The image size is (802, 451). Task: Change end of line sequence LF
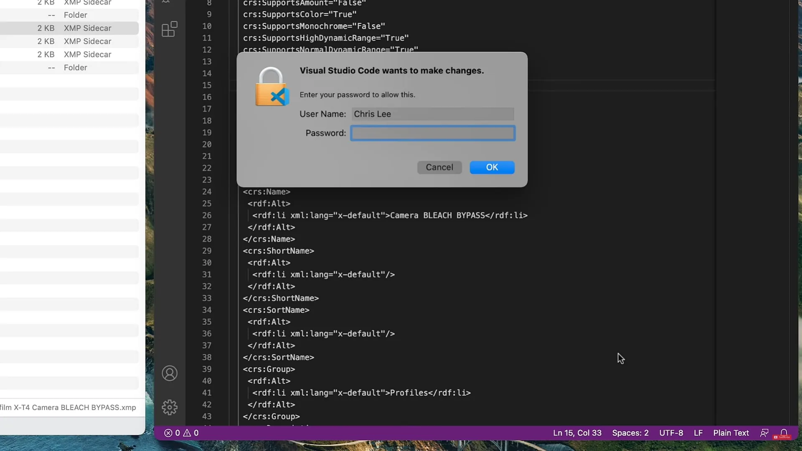(698, 433)
